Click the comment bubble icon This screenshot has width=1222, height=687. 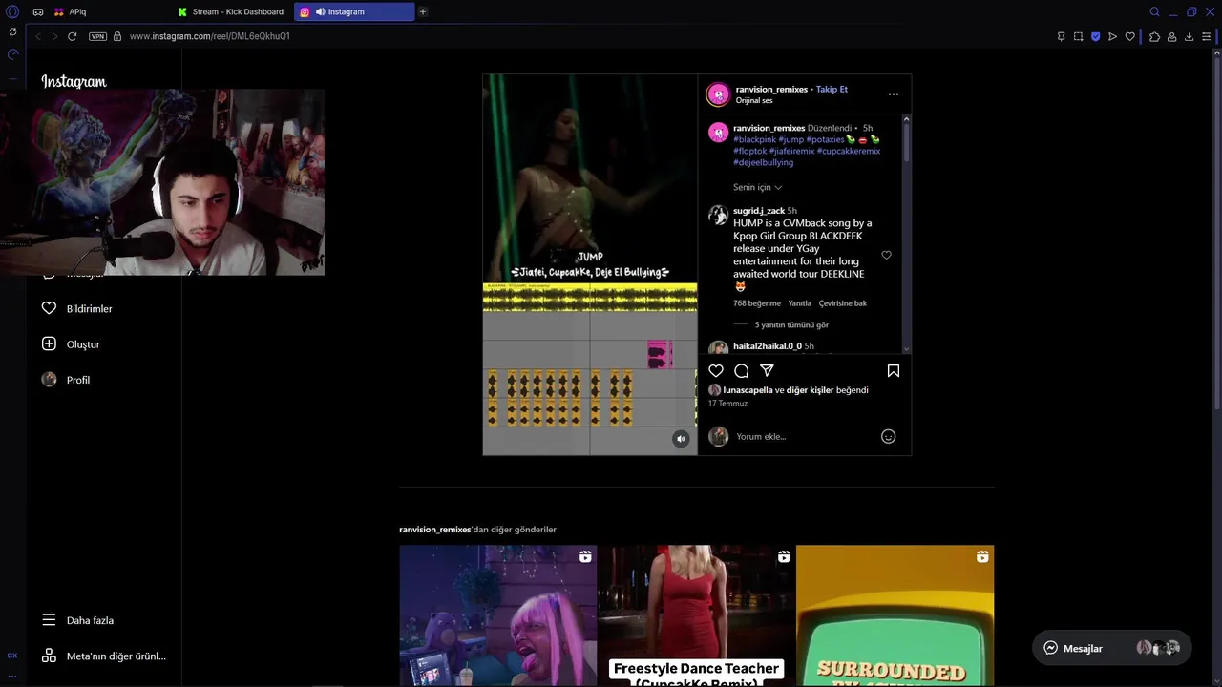coord(742,370)
